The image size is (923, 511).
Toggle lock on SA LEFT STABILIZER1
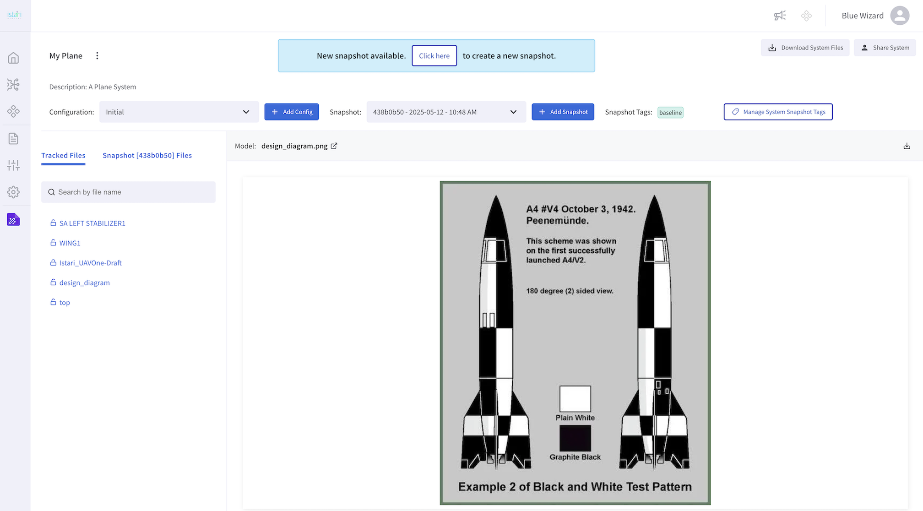(53, 223)
